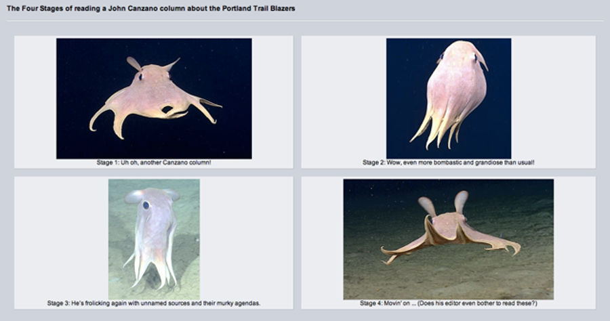
Task: Open the Stage 2 octopus photo
Action: pyautogui.click(x=449, y=98)
